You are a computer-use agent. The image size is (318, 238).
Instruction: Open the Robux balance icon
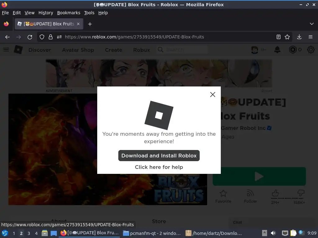pyautogui.click(x=293, y=50)
